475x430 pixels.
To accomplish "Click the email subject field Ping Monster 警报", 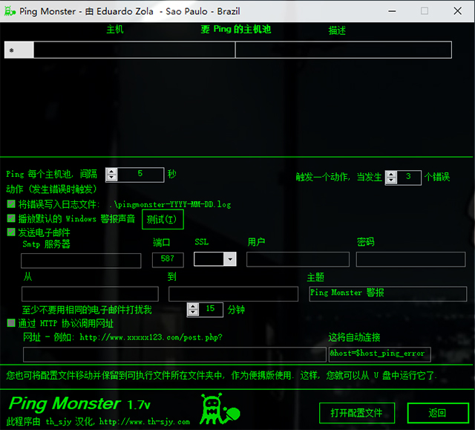I will click(387, 293).
